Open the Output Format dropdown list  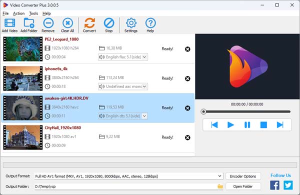point(220,176)
